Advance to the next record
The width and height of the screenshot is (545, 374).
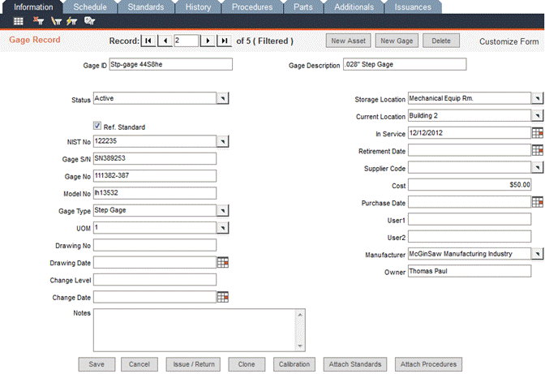tap(208, 41)
